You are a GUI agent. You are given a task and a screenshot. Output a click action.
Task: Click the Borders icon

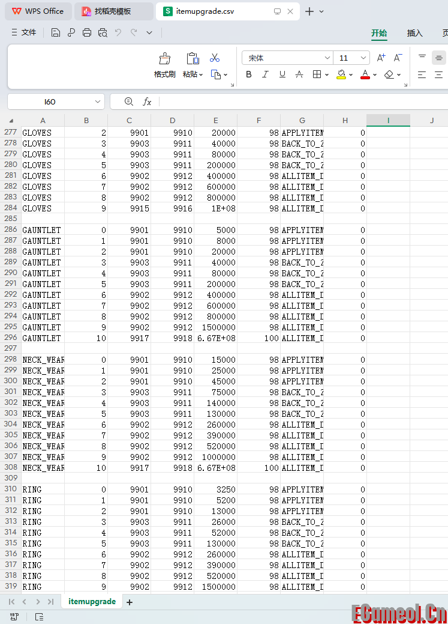coord(317,74)
